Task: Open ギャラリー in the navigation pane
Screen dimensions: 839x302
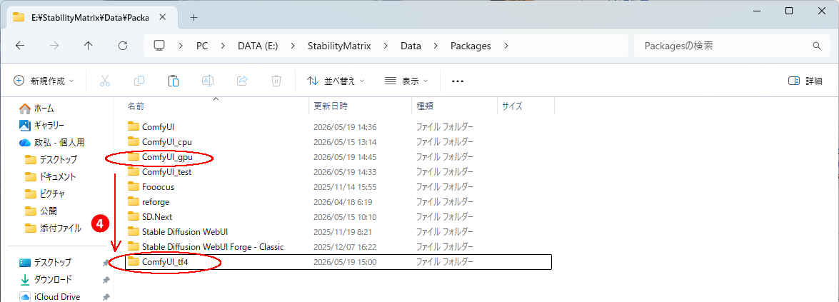Action: (x=42, y=126)
